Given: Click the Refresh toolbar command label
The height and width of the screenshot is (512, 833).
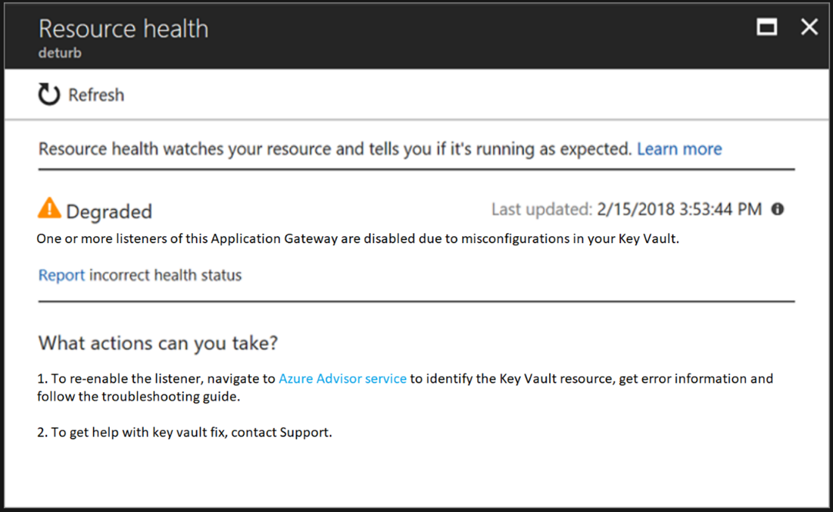Looking at the screenshot, I should [96, 94].
